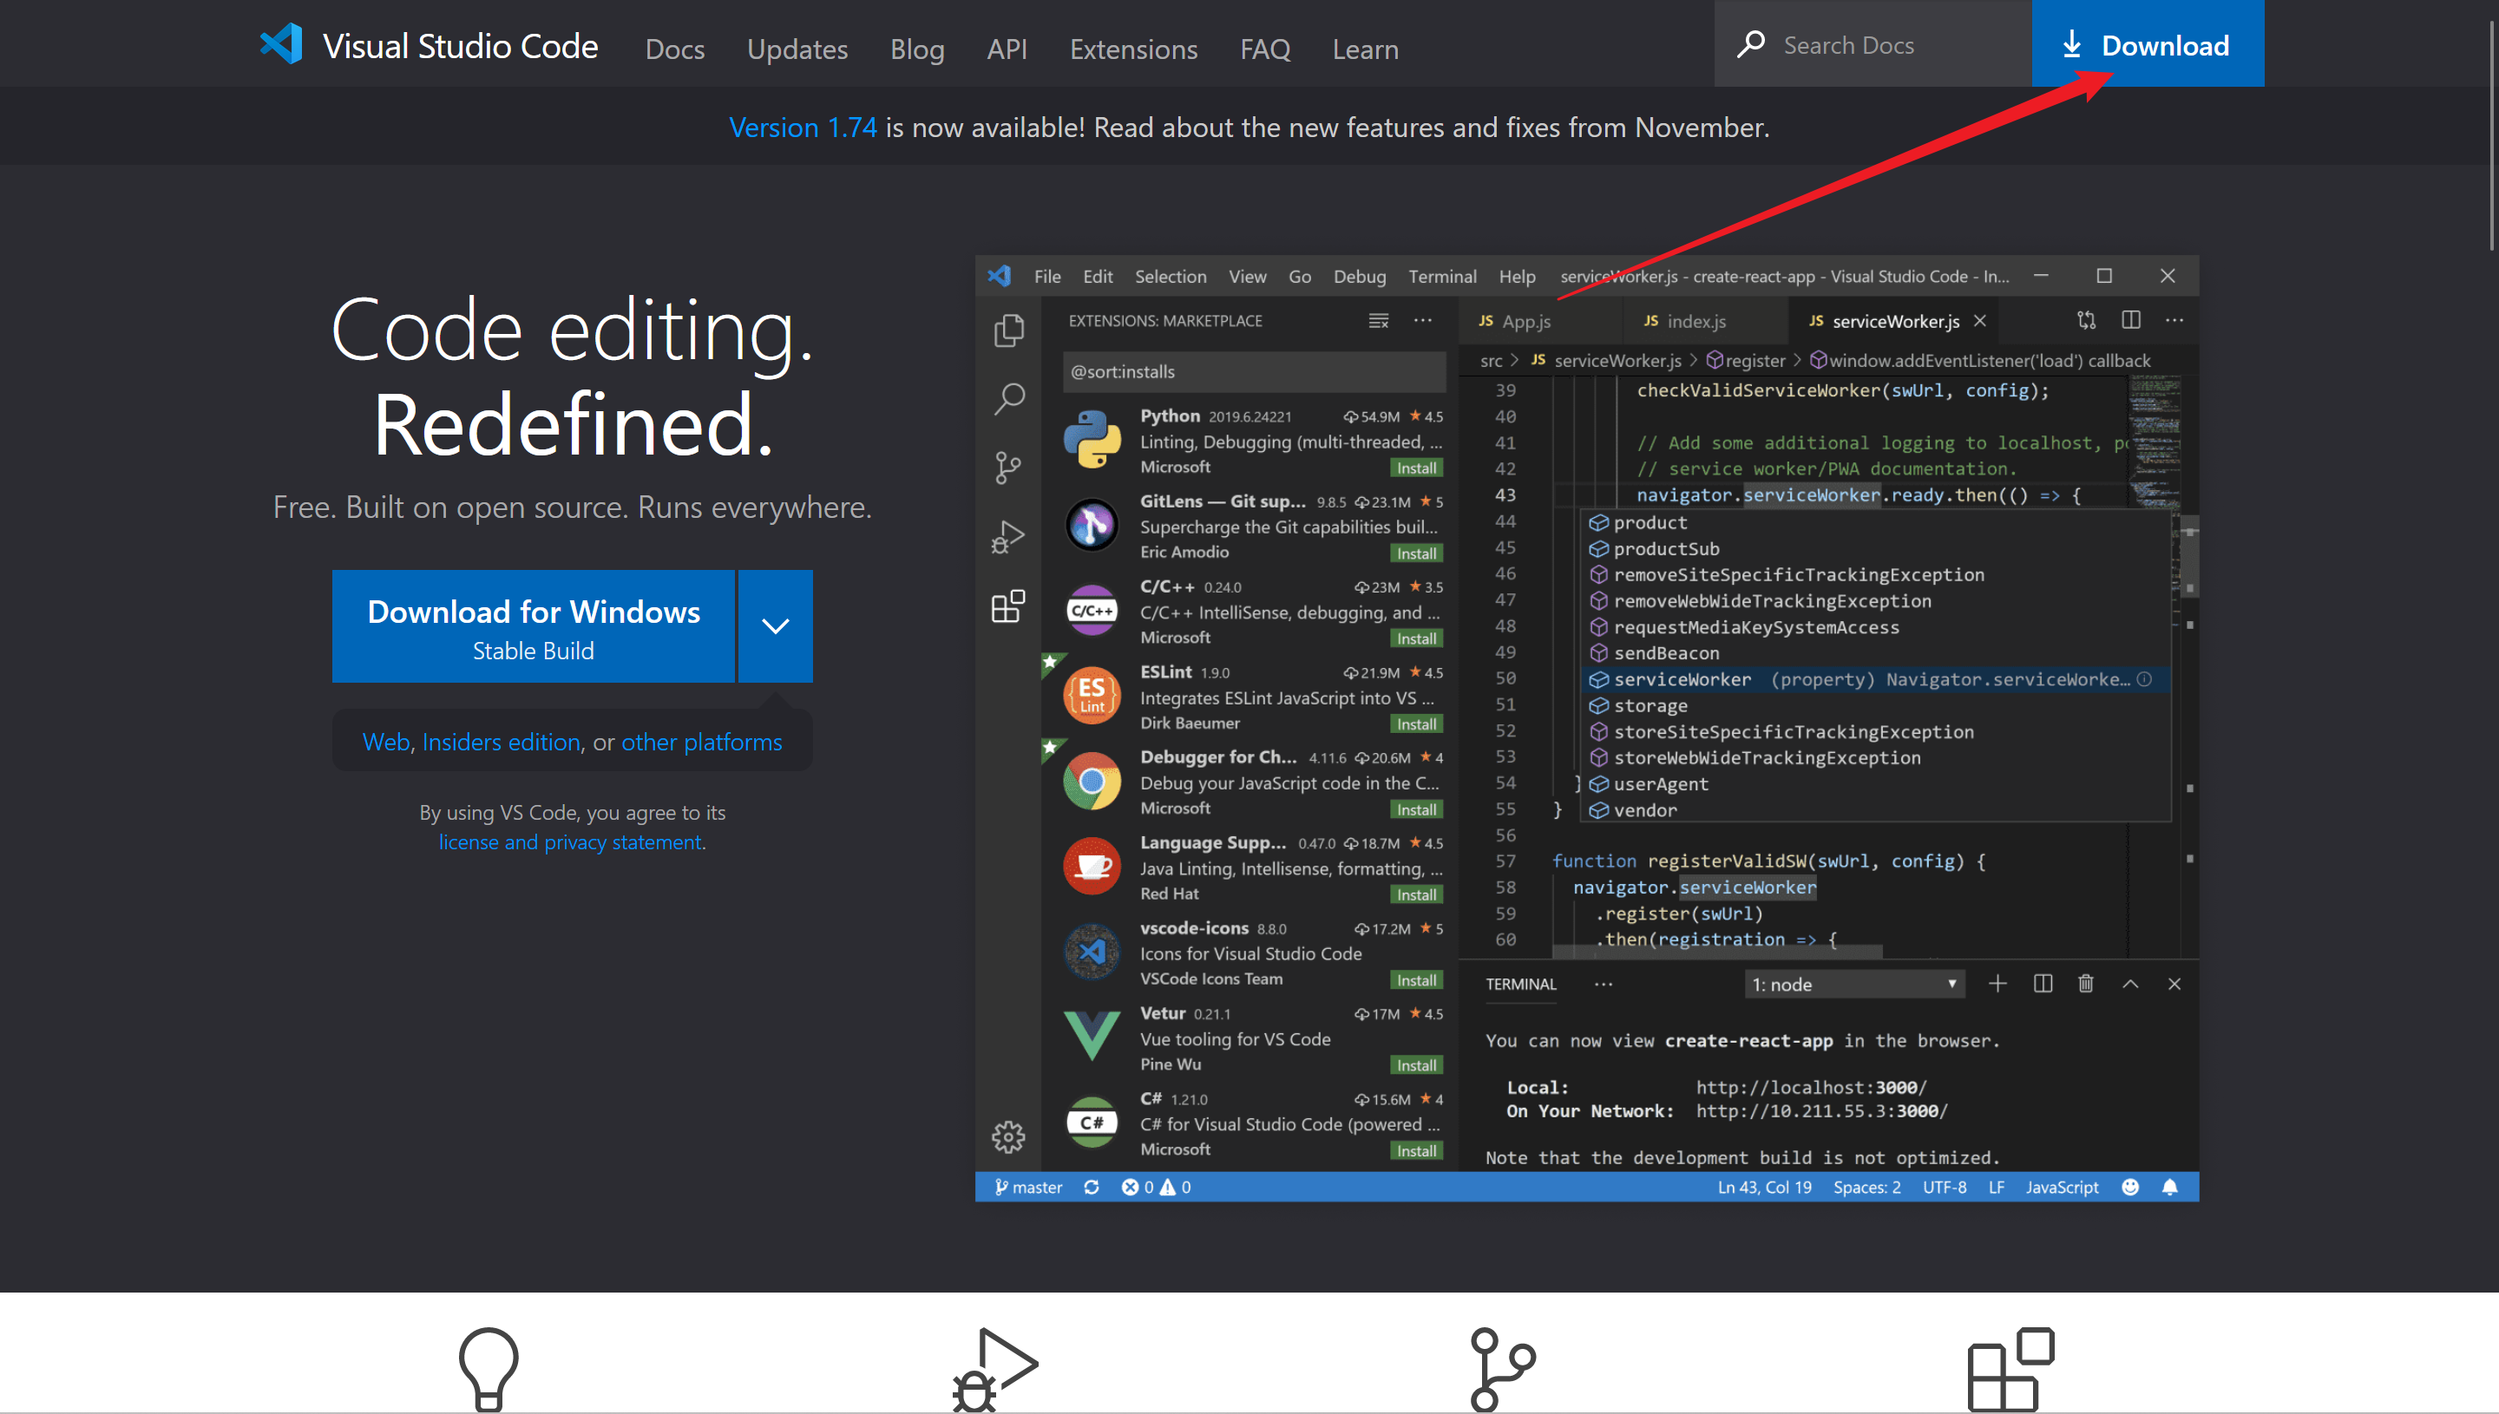Image resolution: width=2499 pixels, height=1414 pixels.
Task: Click the extensions filter list icon
Action: (1378, 320)
